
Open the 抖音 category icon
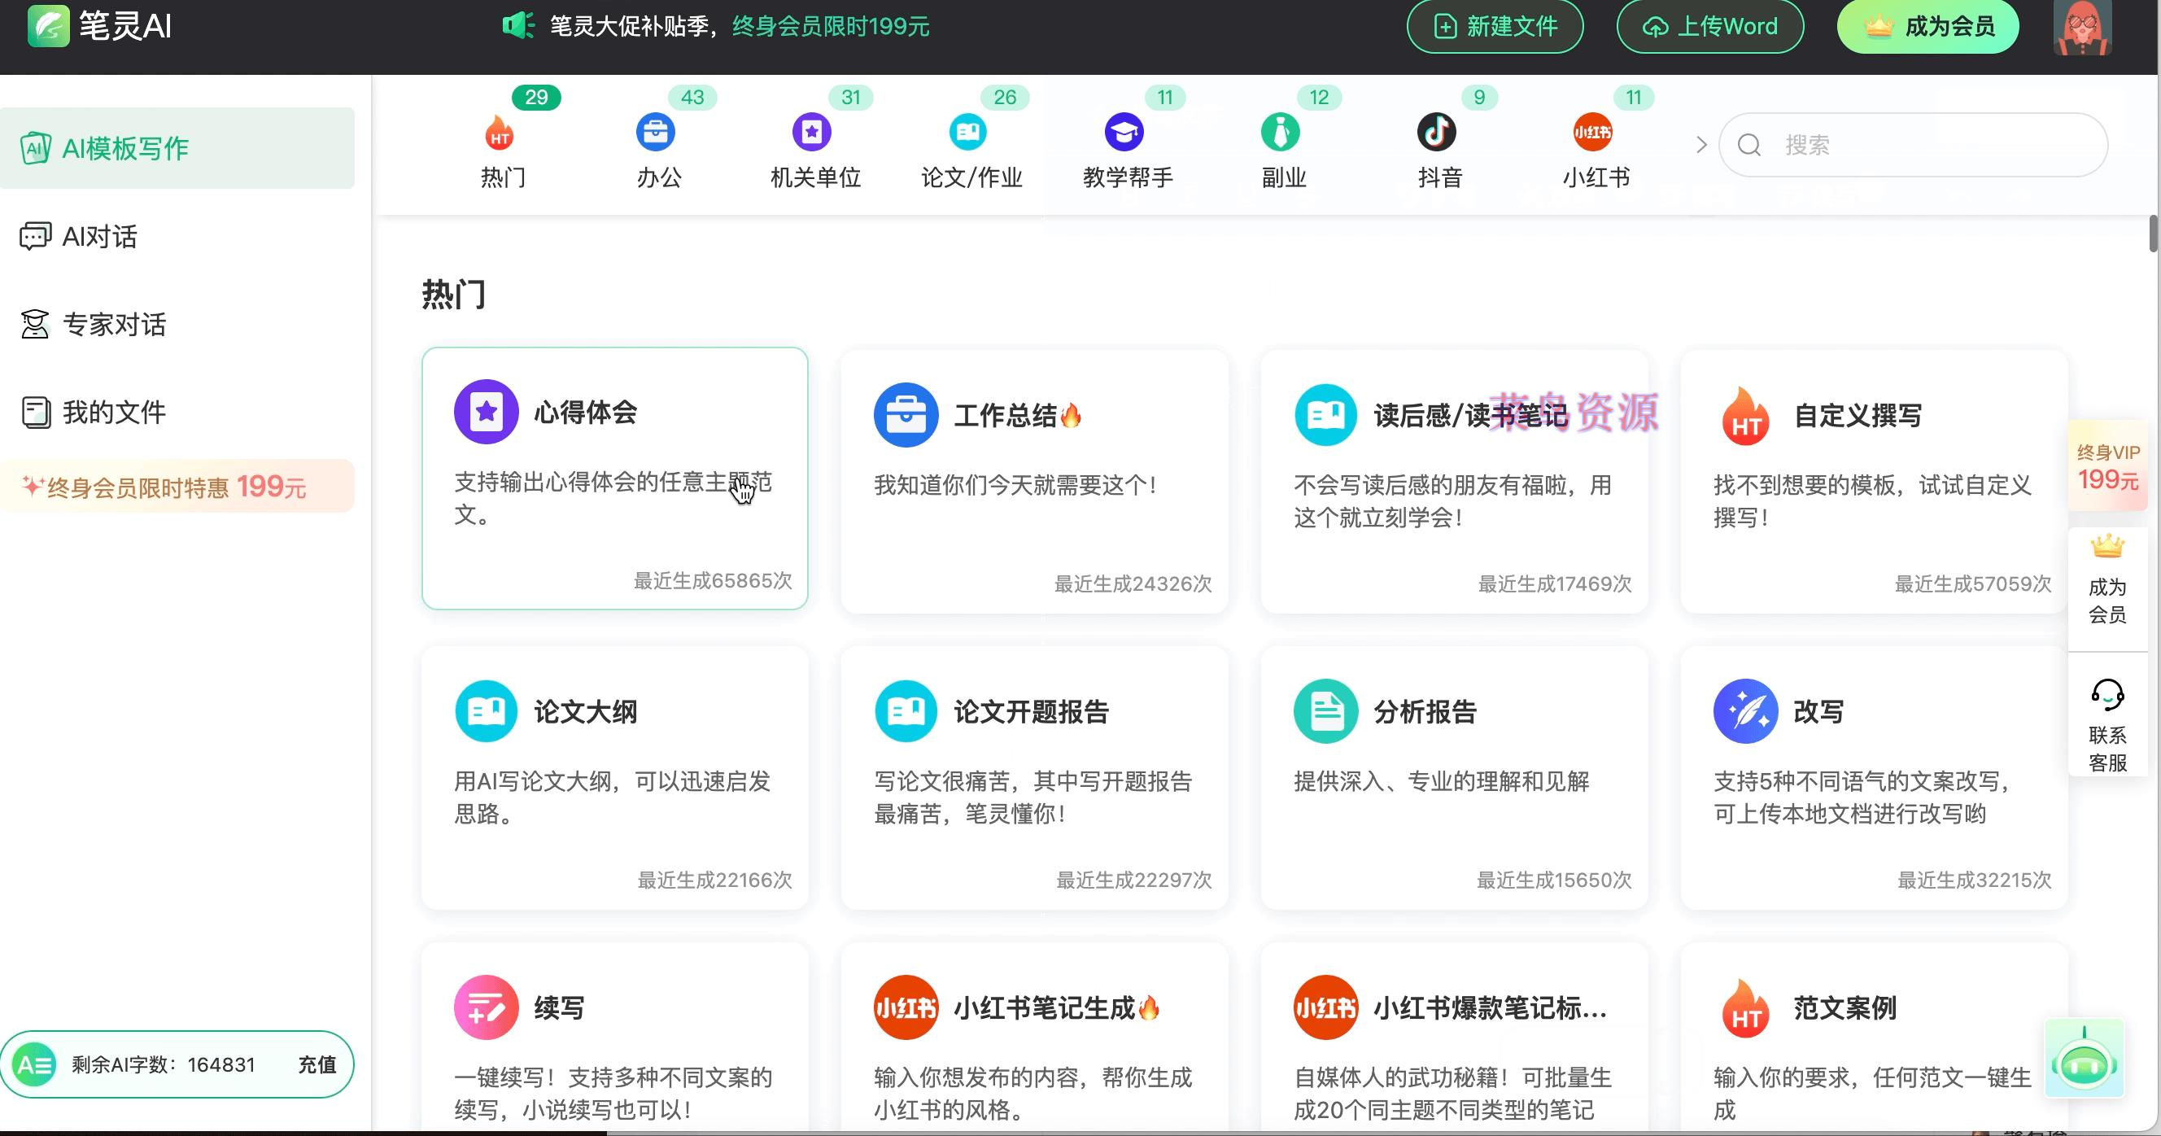pos(1438,132)
